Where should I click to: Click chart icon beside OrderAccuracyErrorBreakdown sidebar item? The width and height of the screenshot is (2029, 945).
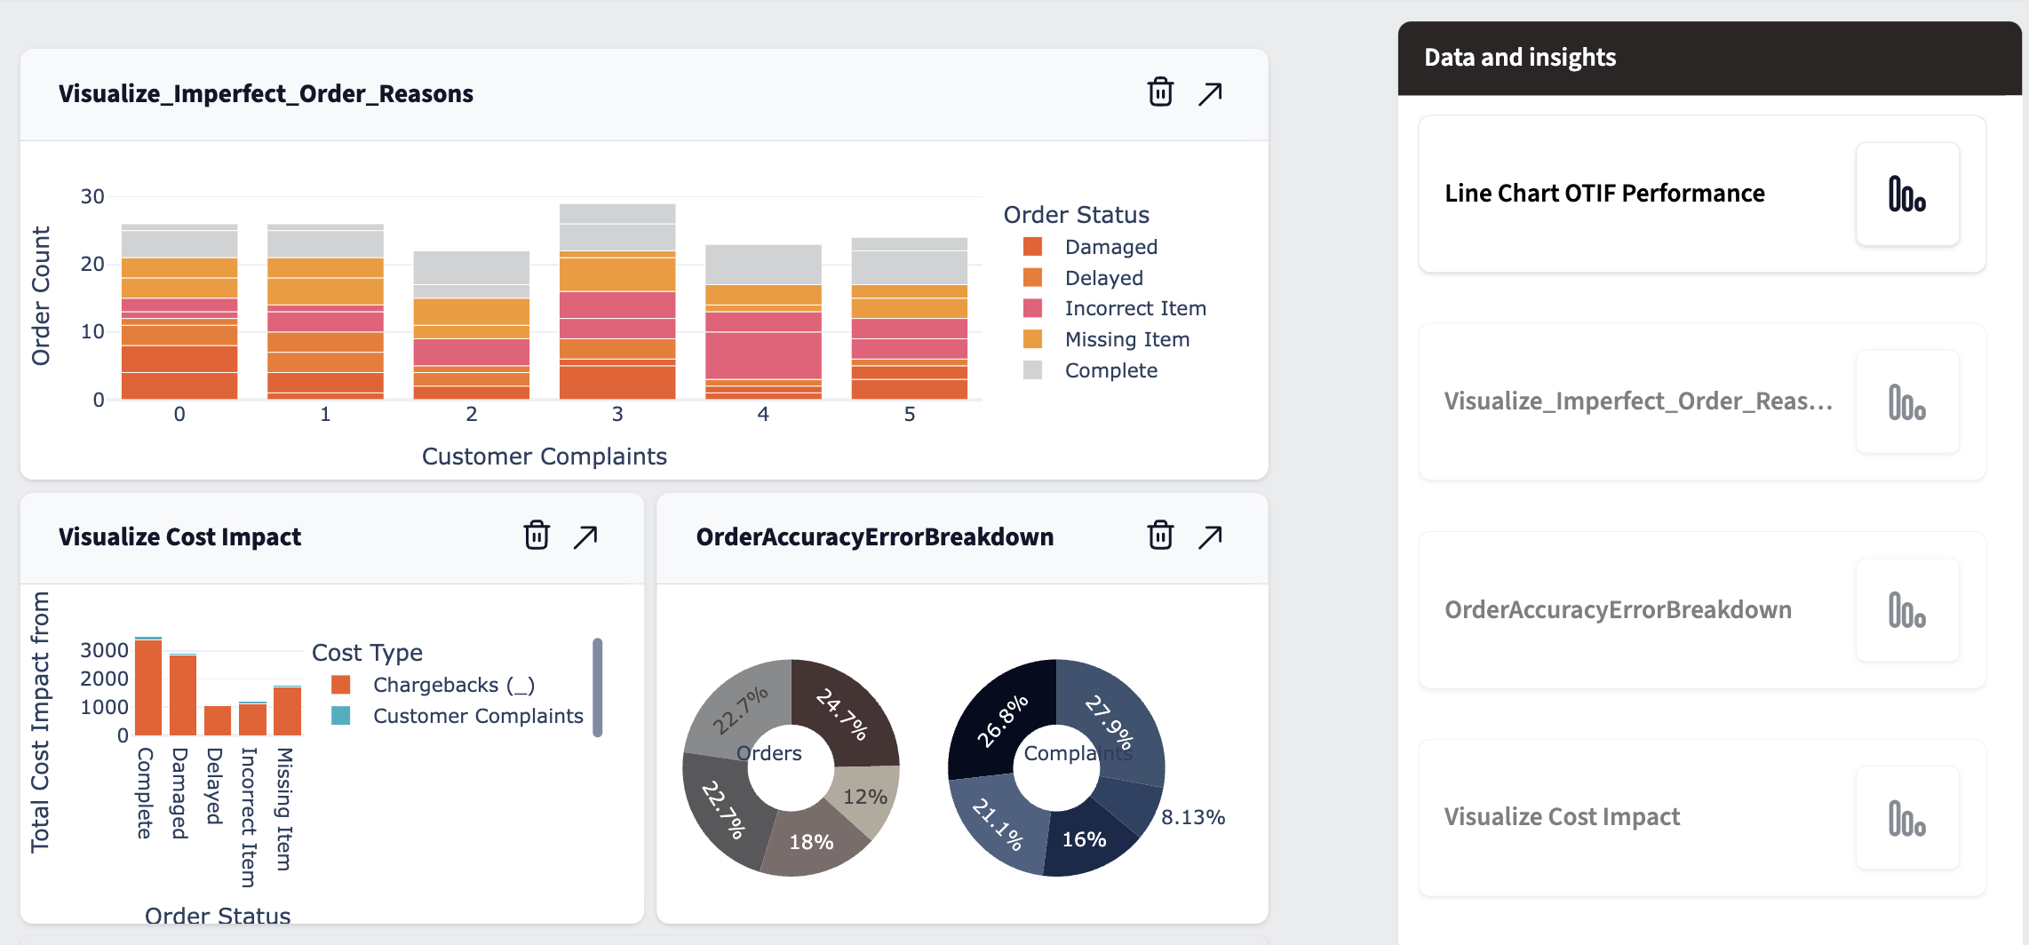tap(1906, 610)
